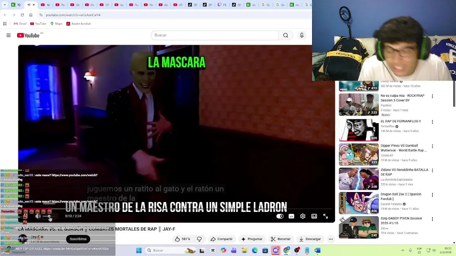
Task: Mute the video with speaker icon
Action: click(38, 216)
